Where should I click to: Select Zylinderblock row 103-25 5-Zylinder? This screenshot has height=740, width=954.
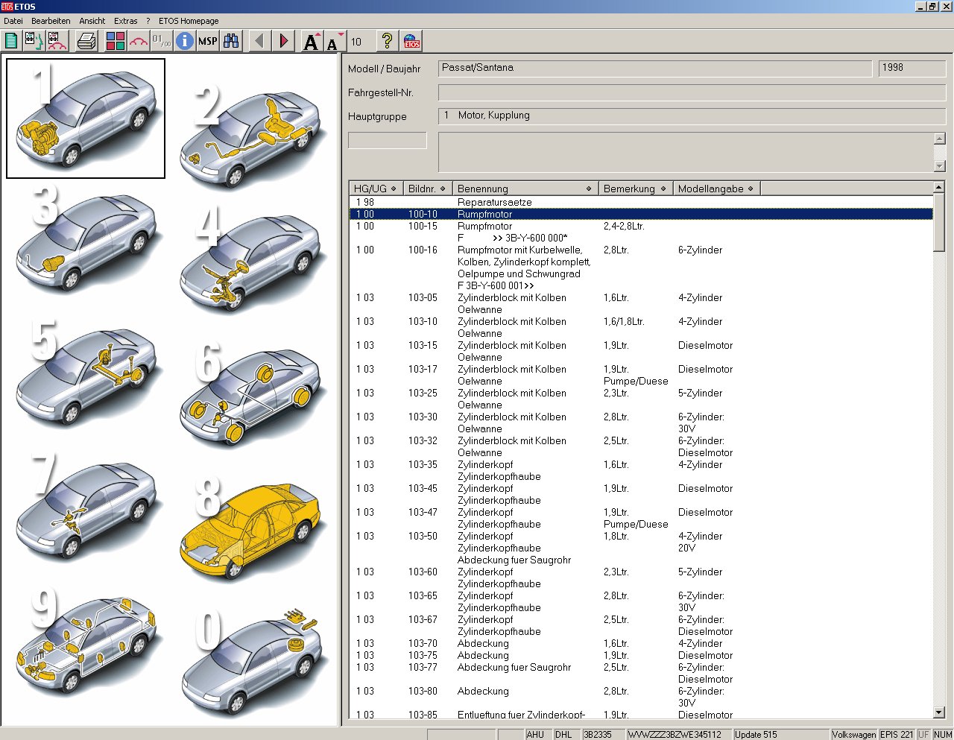click(x=641, y=399)
